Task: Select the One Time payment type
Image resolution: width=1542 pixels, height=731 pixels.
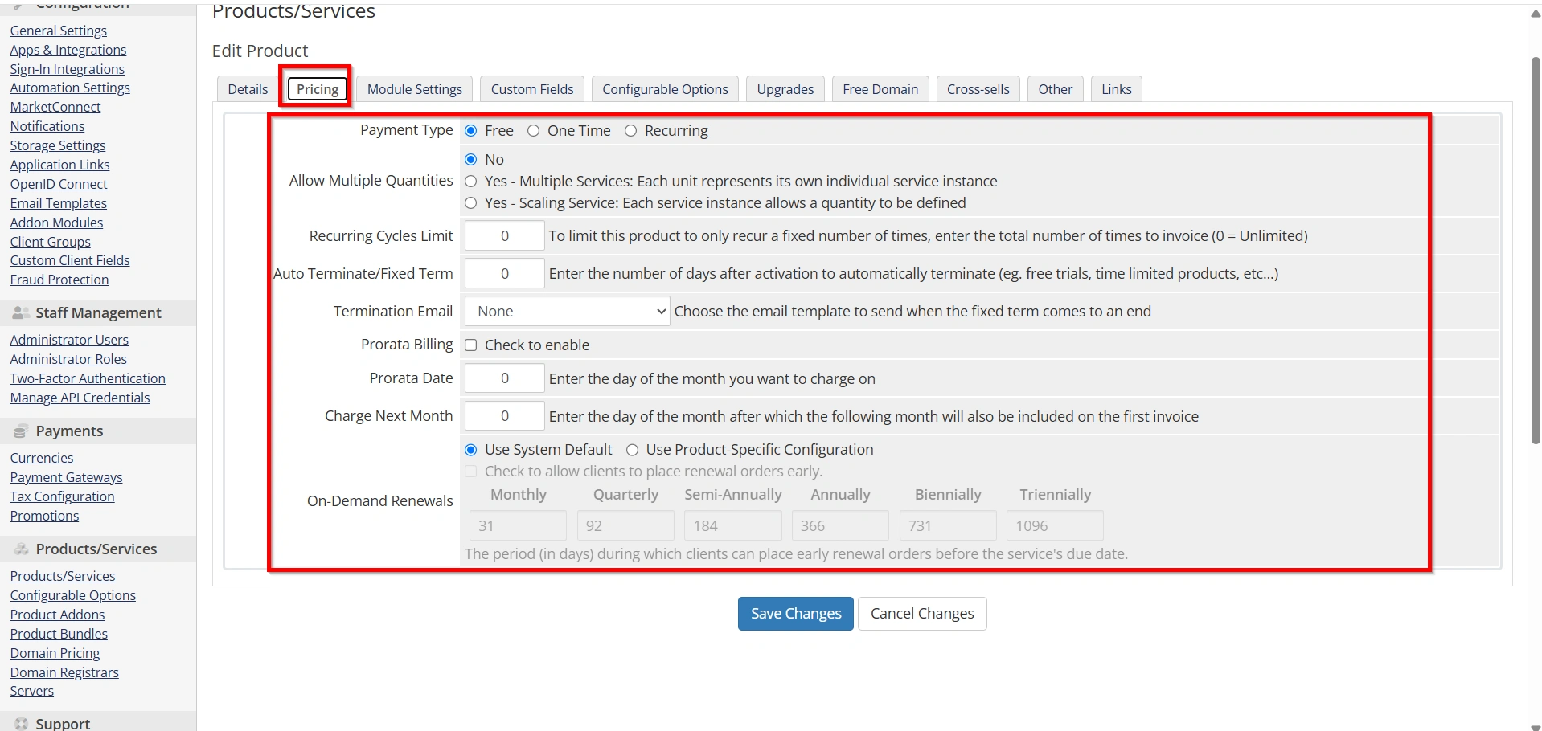Action: point(533,131)
